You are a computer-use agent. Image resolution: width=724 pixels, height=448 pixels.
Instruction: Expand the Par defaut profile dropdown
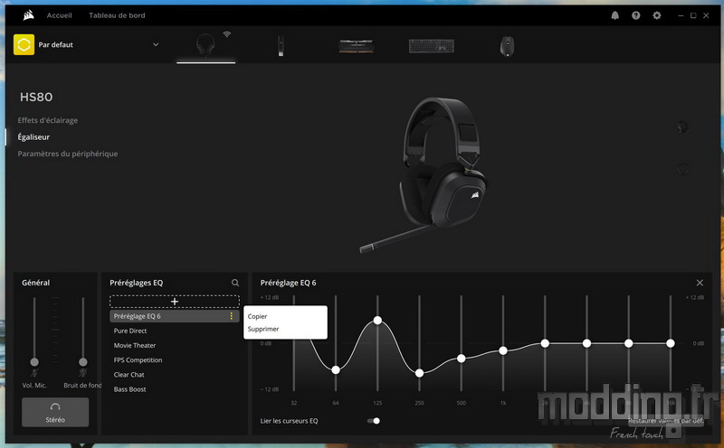coord(156,44)
